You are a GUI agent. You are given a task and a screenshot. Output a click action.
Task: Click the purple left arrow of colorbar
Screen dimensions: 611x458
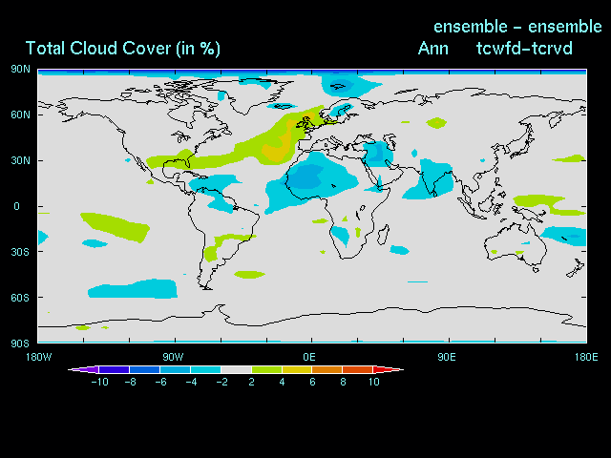(x=83, y=369)
